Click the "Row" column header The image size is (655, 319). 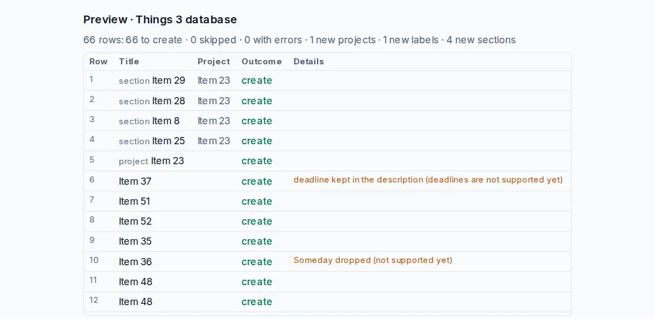98,62
